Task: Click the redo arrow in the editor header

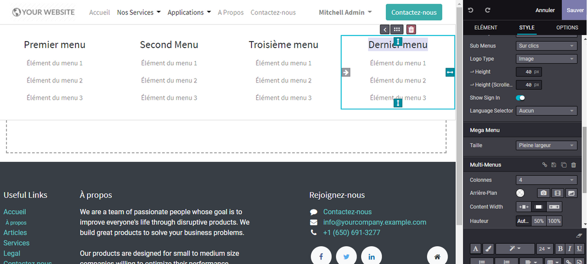Action: (488, 10)
